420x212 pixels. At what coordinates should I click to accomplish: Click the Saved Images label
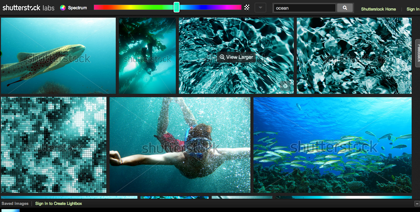coord(15,203)
